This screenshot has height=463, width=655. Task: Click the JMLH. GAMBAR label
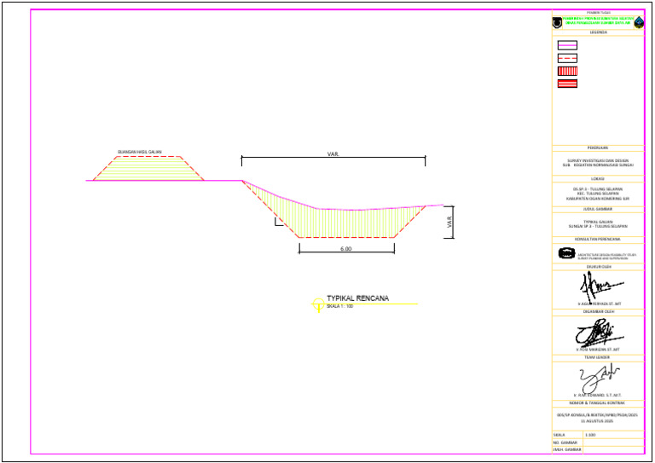[567, 450]
